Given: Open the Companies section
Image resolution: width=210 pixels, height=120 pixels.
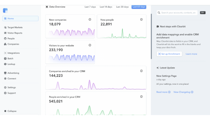Looking at the screenshot, I should pos(11,44).
